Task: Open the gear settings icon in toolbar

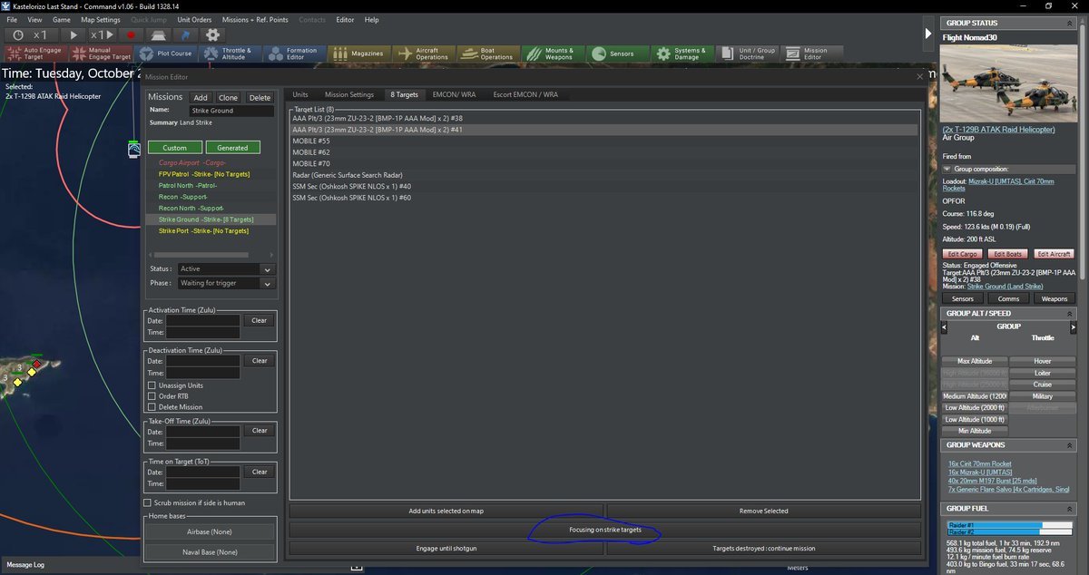Action: click(x=212, y=34)
